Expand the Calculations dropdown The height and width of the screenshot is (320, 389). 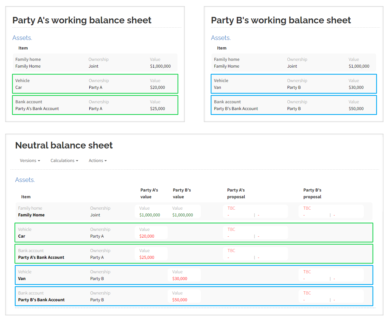pyautogui.click(x=64, y=160)
